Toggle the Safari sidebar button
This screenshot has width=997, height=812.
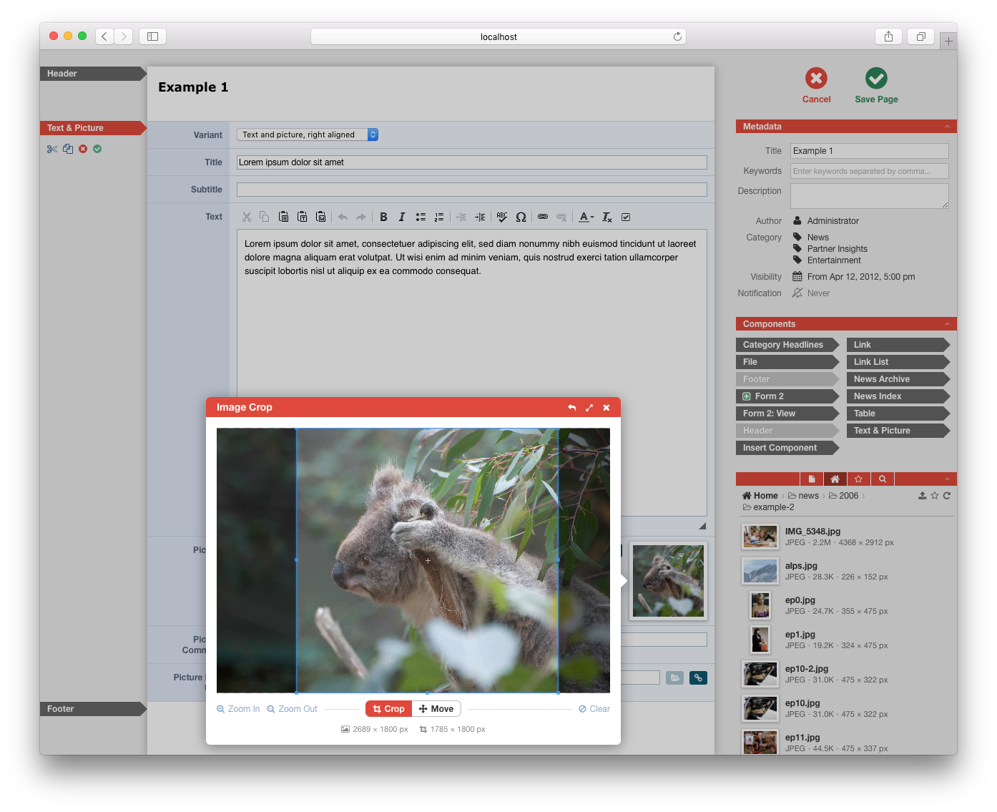[x=152, y=36]
